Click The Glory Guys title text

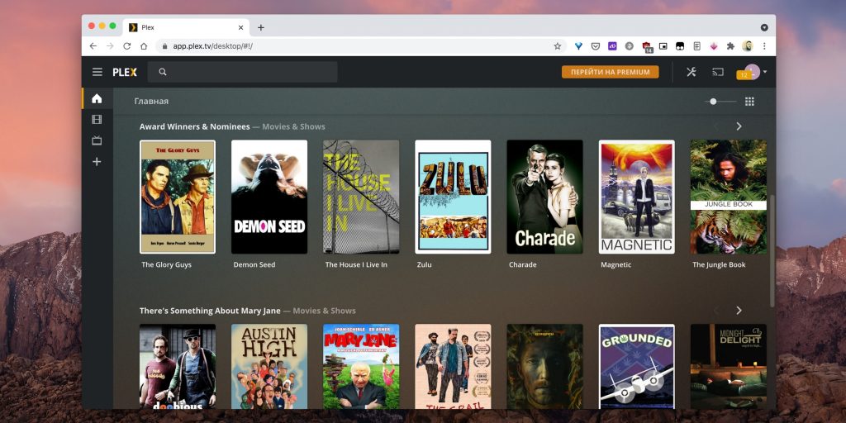pos(166,265)
